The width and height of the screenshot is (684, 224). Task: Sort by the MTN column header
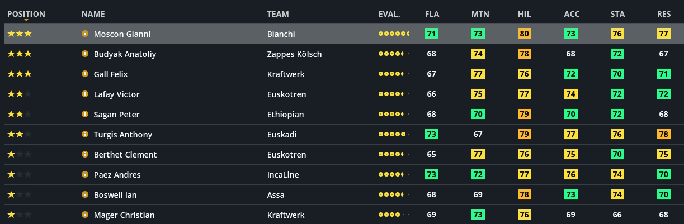point(480,14)
